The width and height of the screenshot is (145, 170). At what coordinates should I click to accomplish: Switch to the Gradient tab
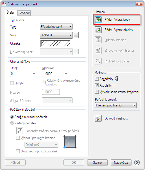pos(24,13)
